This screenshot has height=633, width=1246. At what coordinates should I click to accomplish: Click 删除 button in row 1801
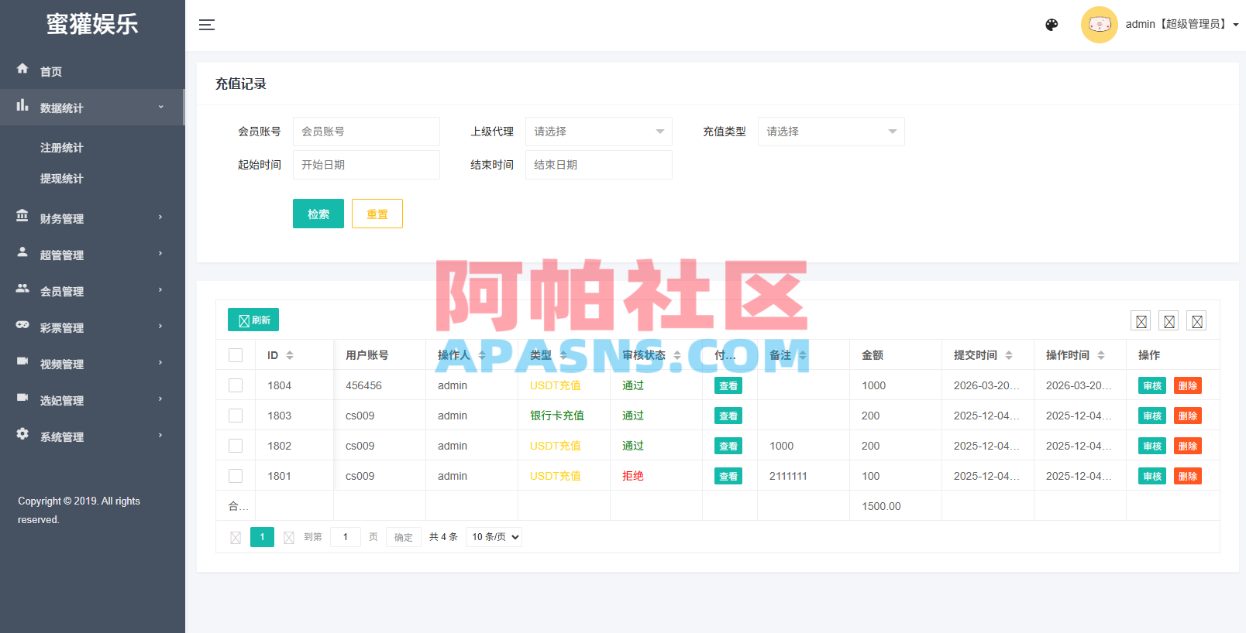pyautogui.click(x=1188, y=476)
